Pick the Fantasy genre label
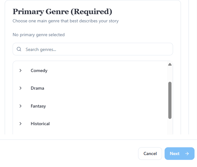 point(38,106)
